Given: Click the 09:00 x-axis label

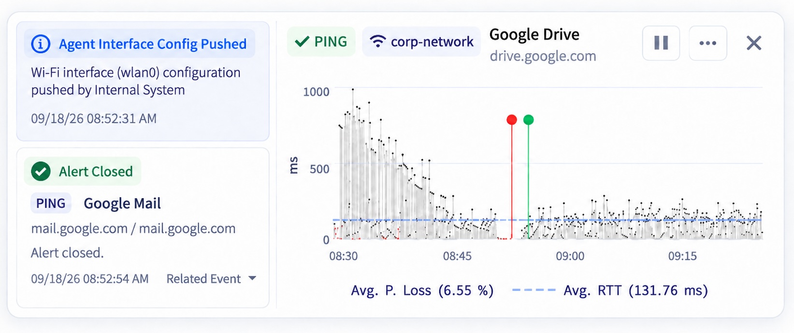Looking at the screenshot, I should click(x=570, y=256).
